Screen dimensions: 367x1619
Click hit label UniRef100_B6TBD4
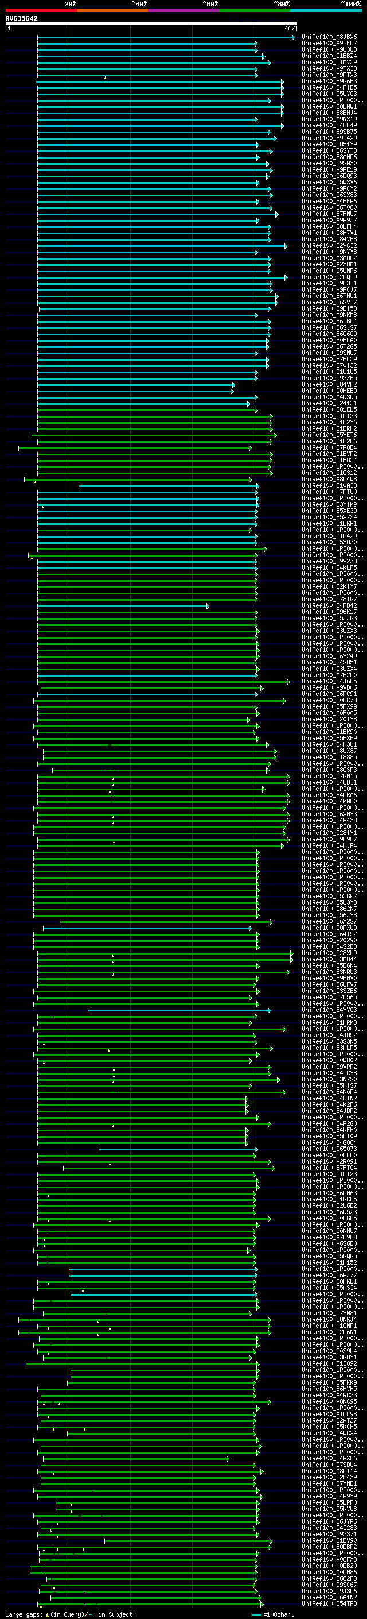[329, 321]
